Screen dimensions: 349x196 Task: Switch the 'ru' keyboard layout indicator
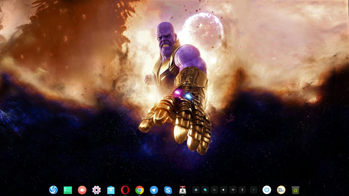coord(214,190)
